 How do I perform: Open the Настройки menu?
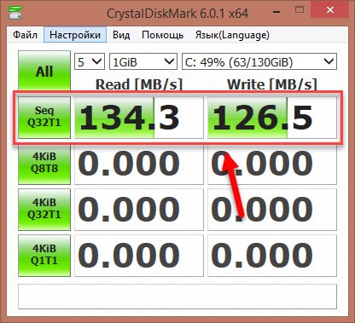click(x=75, y=35)
